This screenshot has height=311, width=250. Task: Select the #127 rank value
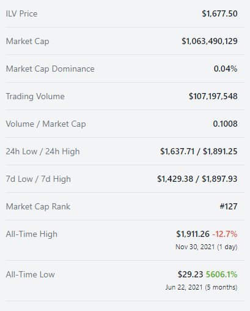[229, 206]
